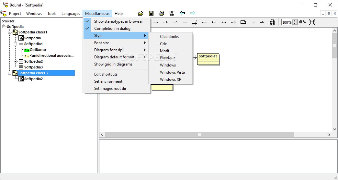This screenshot has height=180, width=338.
Task: Choose the Windows XP style
Action: (x=171, y=79)
